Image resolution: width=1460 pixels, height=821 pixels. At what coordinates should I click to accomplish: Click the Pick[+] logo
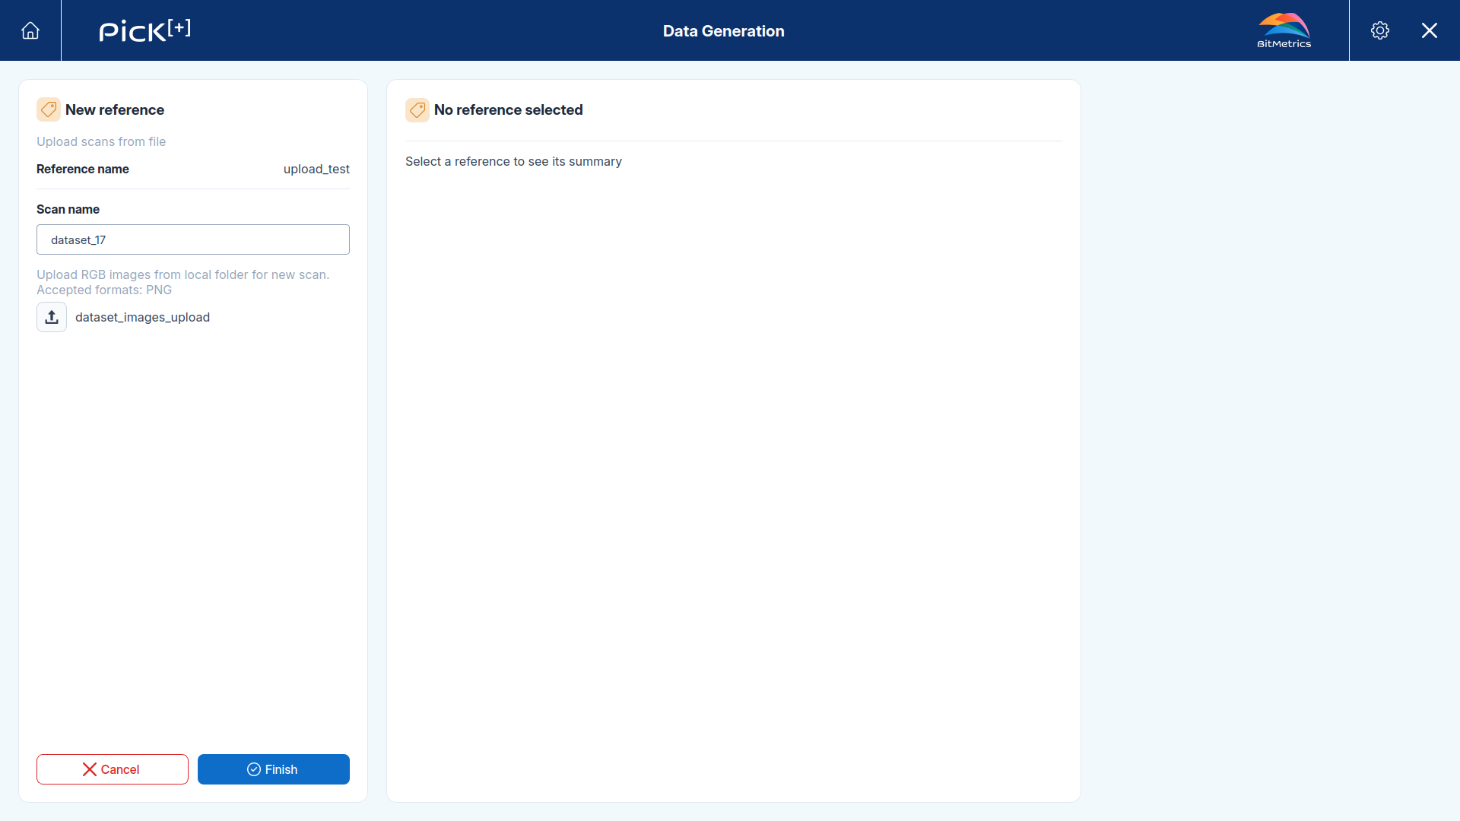[144, 30]
